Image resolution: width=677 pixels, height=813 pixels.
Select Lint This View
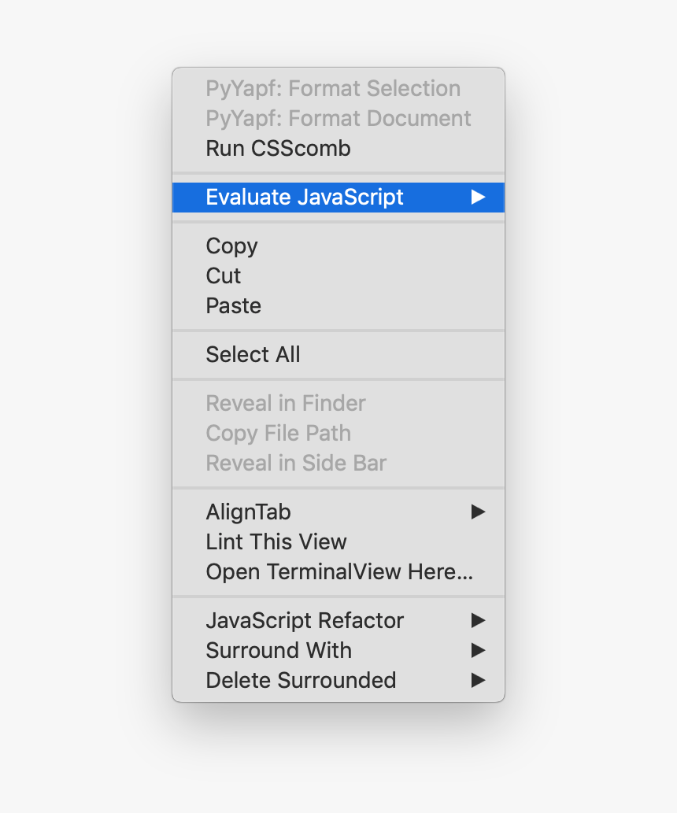click(x=338, y=541)
